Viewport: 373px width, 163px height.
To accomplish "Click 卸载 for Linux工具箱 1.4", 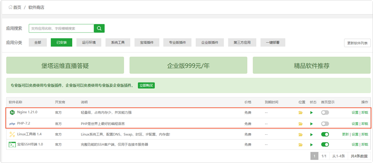I will (365, 134).
